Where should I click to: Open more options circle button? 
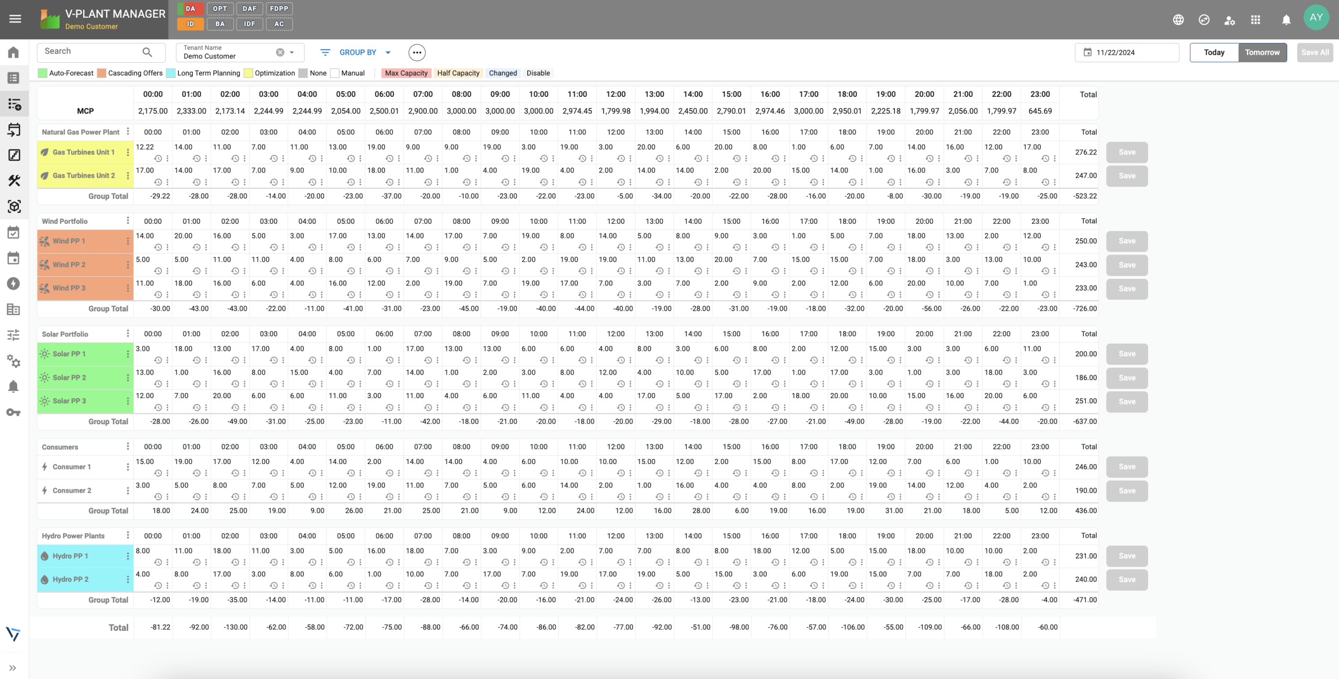(416, 52)
